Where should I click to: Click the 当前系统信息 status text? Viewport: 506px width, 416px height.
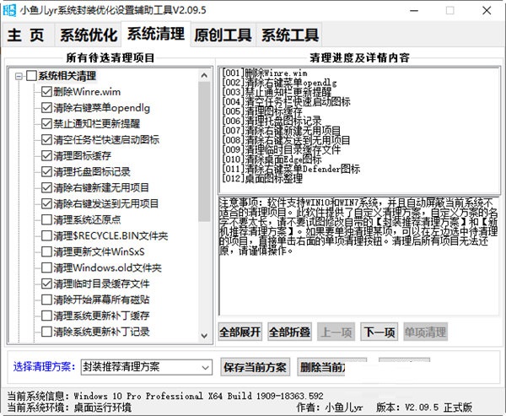click(165, 396)
